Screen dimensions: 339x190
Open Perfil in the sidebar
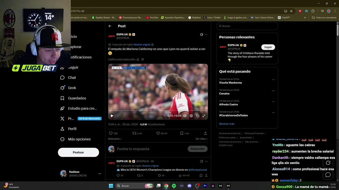pos(68,129)
